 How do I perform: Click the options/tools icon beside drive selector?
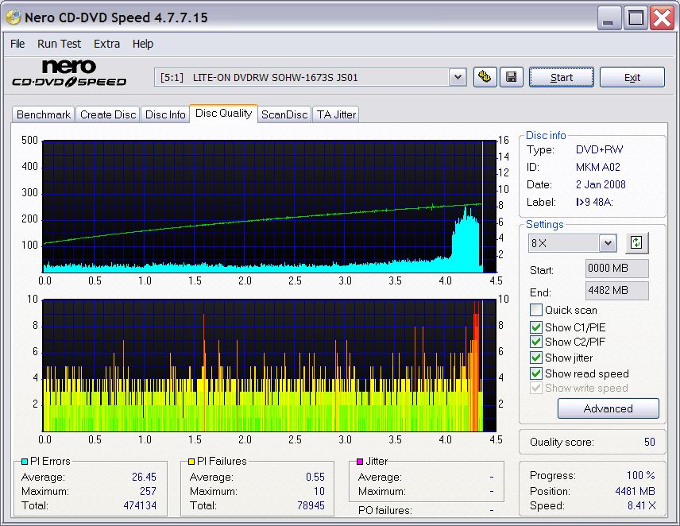[x=485, y=77]
